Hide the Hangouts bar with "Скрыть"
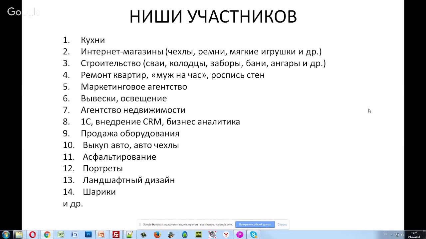 282,224
